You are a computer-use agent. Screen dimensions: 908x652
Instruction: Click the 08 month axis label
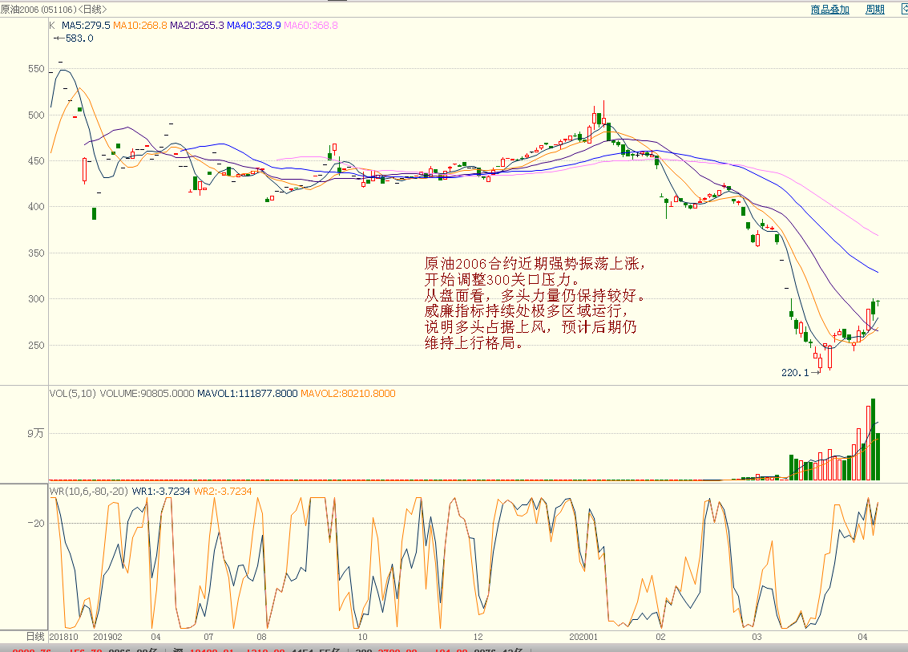coord(262,637)
